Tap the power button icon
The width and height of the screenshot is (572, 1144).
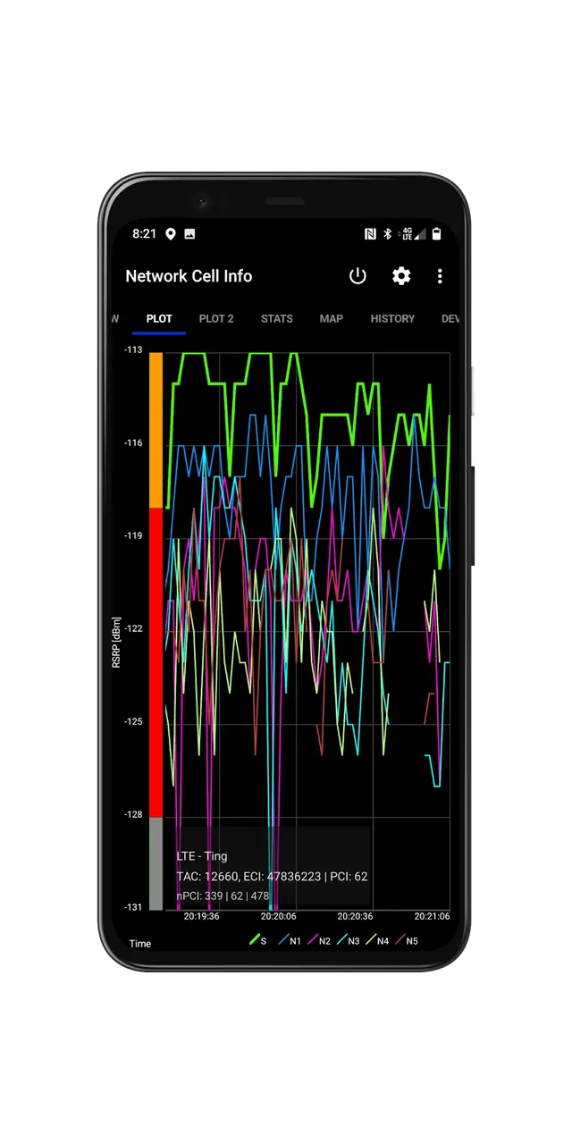click(x=357, y=276)
